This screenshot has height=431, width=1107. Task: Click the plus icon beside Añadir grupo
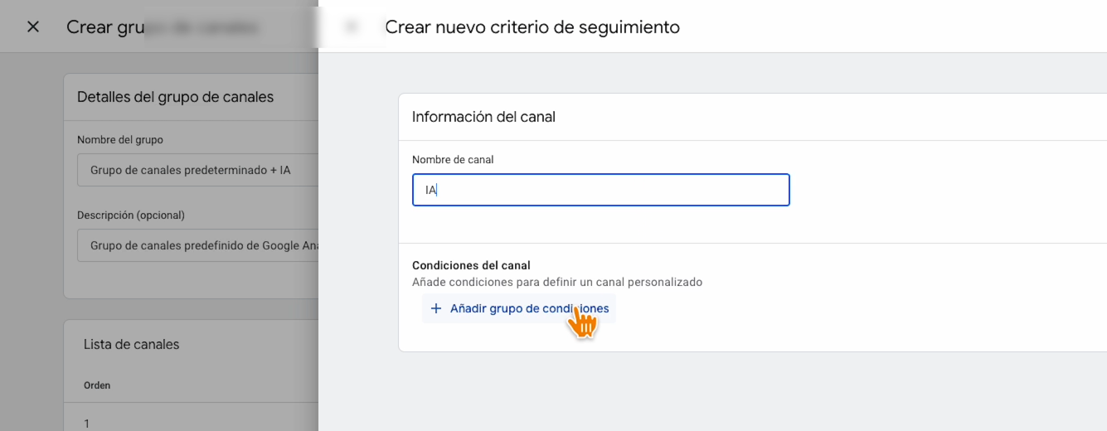pyautogui.click(x=436, y=308)
